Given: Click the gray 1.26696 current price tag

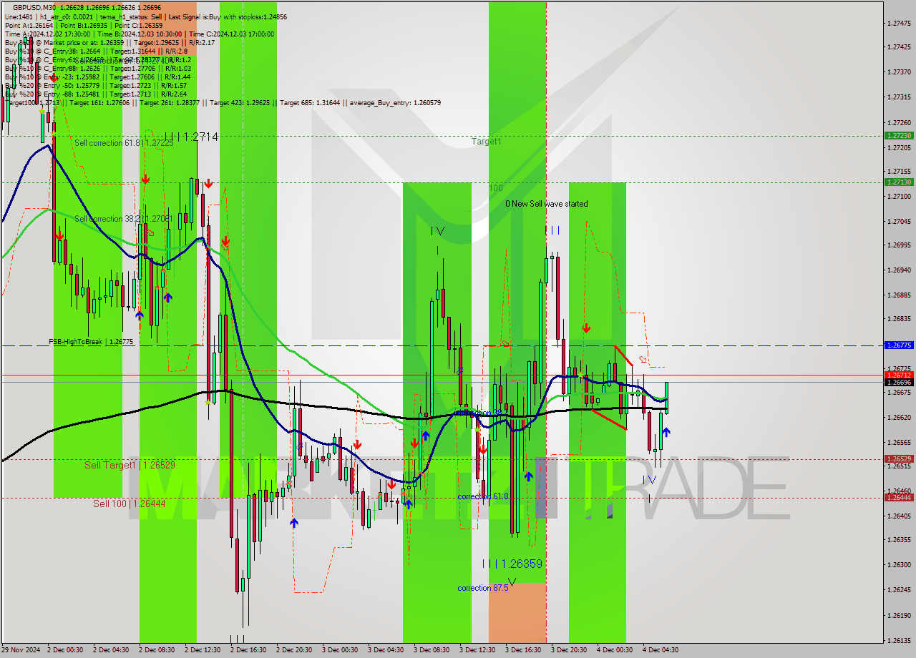Looking at the screenshot, I should click(x=898, y=383).
